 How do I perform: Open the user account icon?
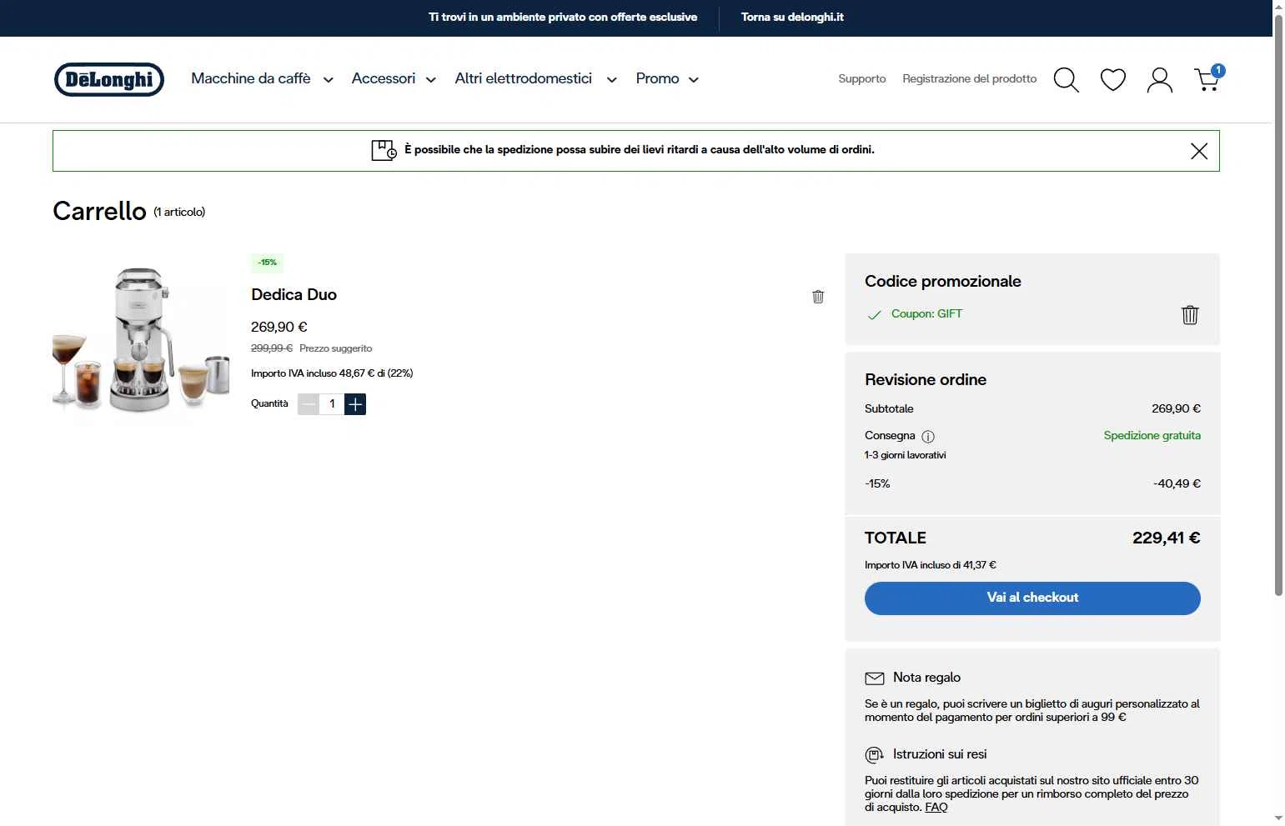tap(1160, 80)
